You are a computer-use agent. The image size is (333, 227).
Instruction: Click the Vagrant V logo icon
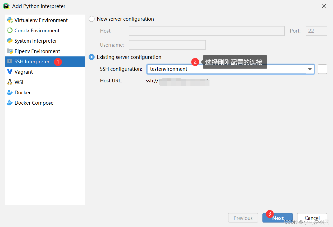pos(10,72)
